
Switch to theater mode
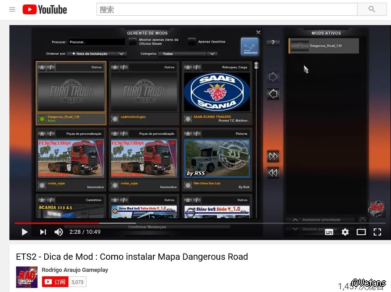pyautogui.click(x=361, y=232)
